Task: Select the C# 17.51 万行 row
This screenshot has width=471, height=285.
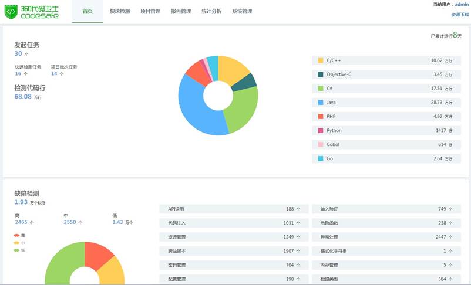Action: [386, 88]
